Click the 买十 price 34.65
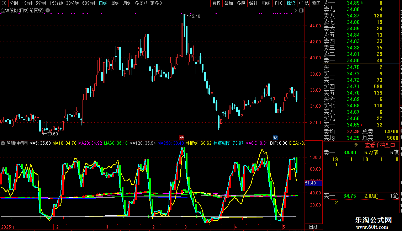This screenshot has width=402, height=231. [x=353, y=125]
